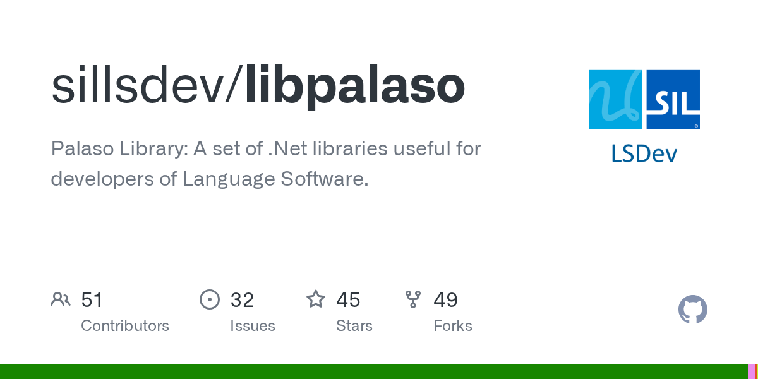Click the Palaso Library description text
This screenshot has width=758, height=379.
coord(265,164)
